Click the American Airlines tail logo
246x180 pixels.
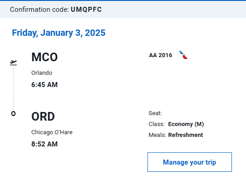pos(183,55)
